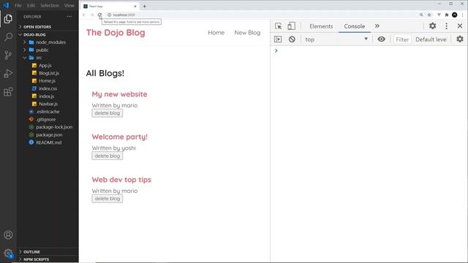Open BlogList.js in the explorer
Image resolution: width=468 pixels, height=263 pixels.
(x=49, y=73)
